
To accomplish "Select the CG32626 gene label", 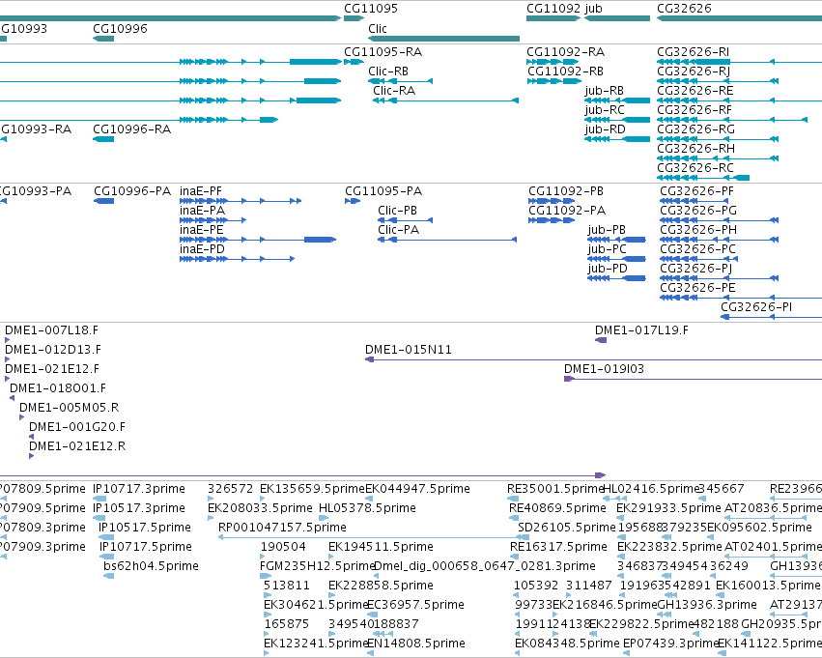I will click(x=684, y=9).
